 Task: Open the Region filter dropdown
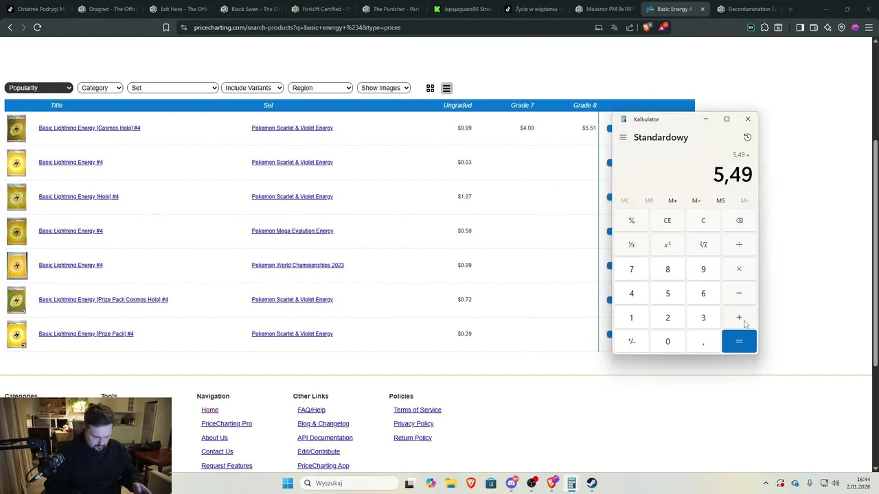click(320, 88)
